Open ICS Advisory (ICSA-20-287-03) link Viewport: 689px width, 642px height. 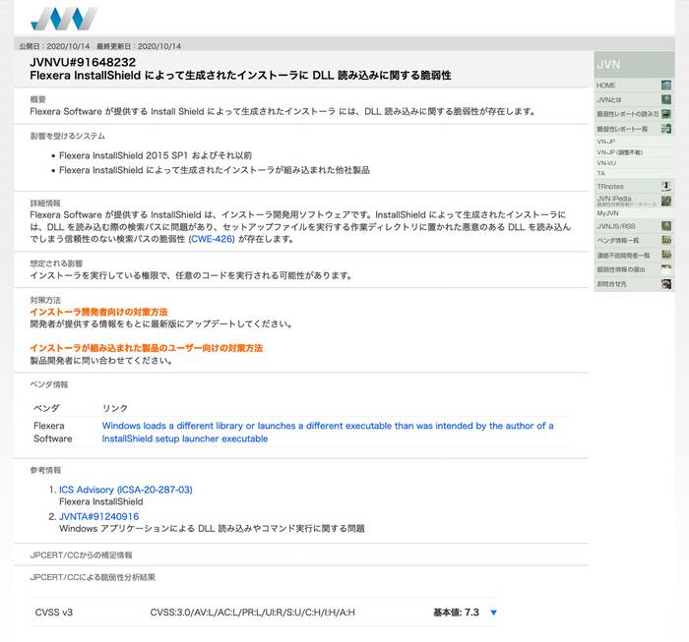click(126, 490)
